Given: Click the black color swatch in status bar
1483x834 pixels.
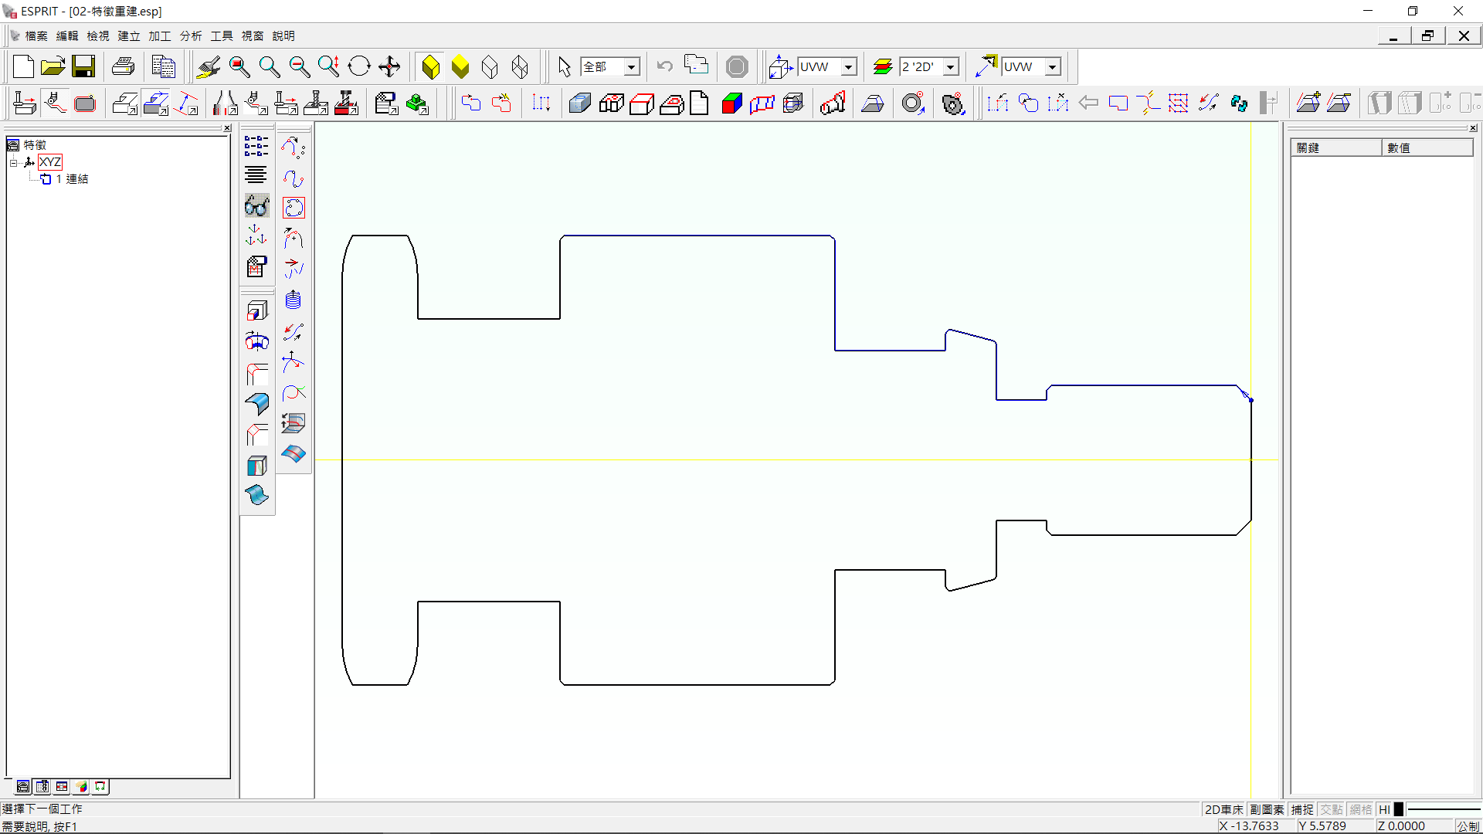Looking at the screenshot, I should [1399, 809].
